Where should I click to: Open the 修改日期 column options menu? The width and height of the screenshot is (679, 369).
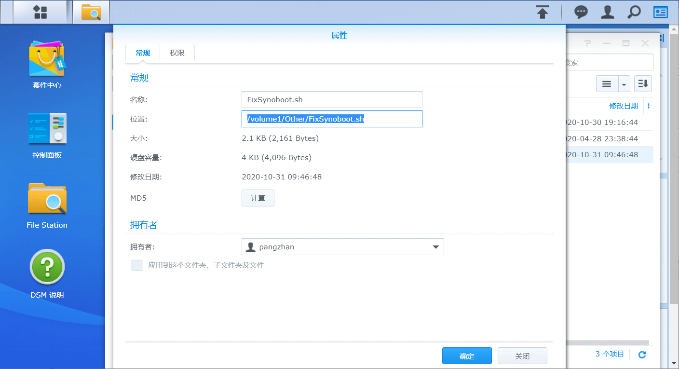coord(648,106)
